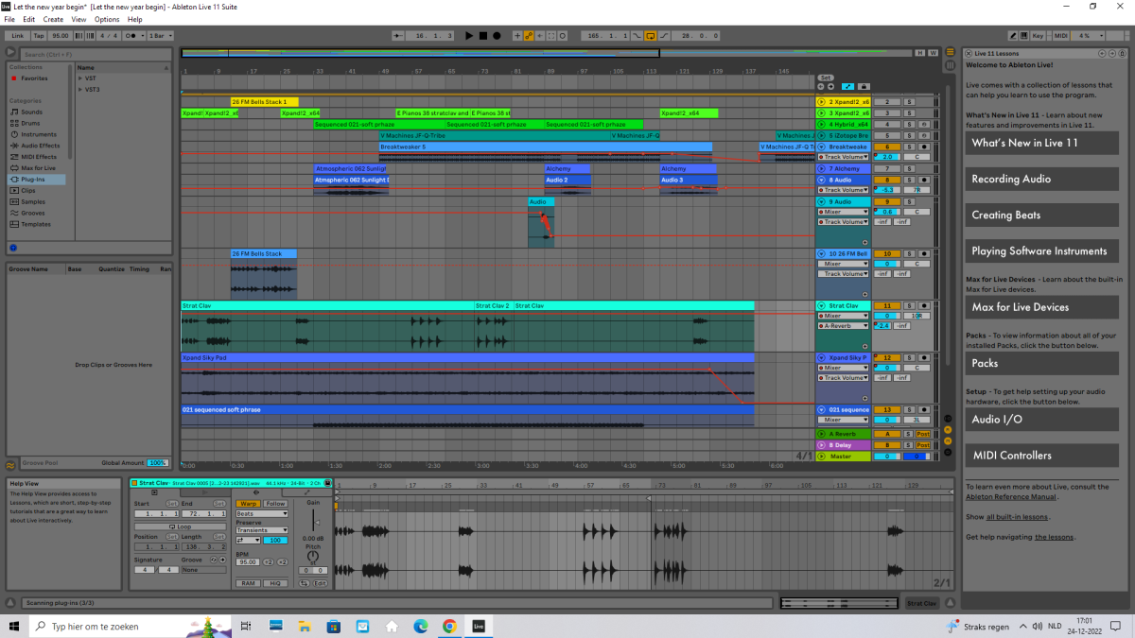Click the MIDI Arrangement Overdub plus icon
Viewport: 1135px width, 638px height.
pos(516,35)
